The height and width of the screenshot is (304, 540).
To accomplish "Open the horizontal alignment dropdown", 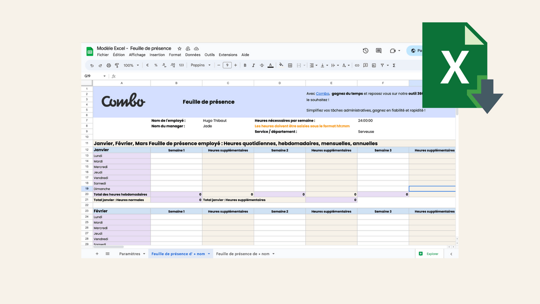I will [313, 65].
